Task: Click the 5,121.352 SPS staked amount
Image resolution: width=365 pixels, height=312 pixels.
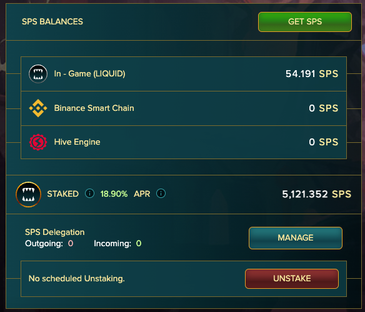Action: tap(317, 194)
